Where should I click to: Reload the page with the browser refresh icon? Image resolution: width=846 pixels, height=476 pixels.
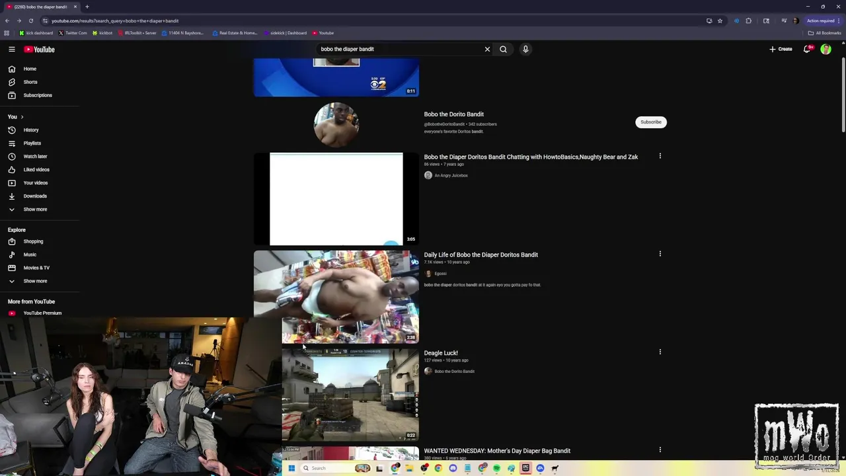30,20
